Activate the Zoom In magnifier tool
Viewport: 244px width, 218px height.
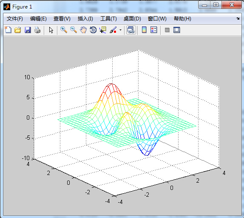point(64,30)
